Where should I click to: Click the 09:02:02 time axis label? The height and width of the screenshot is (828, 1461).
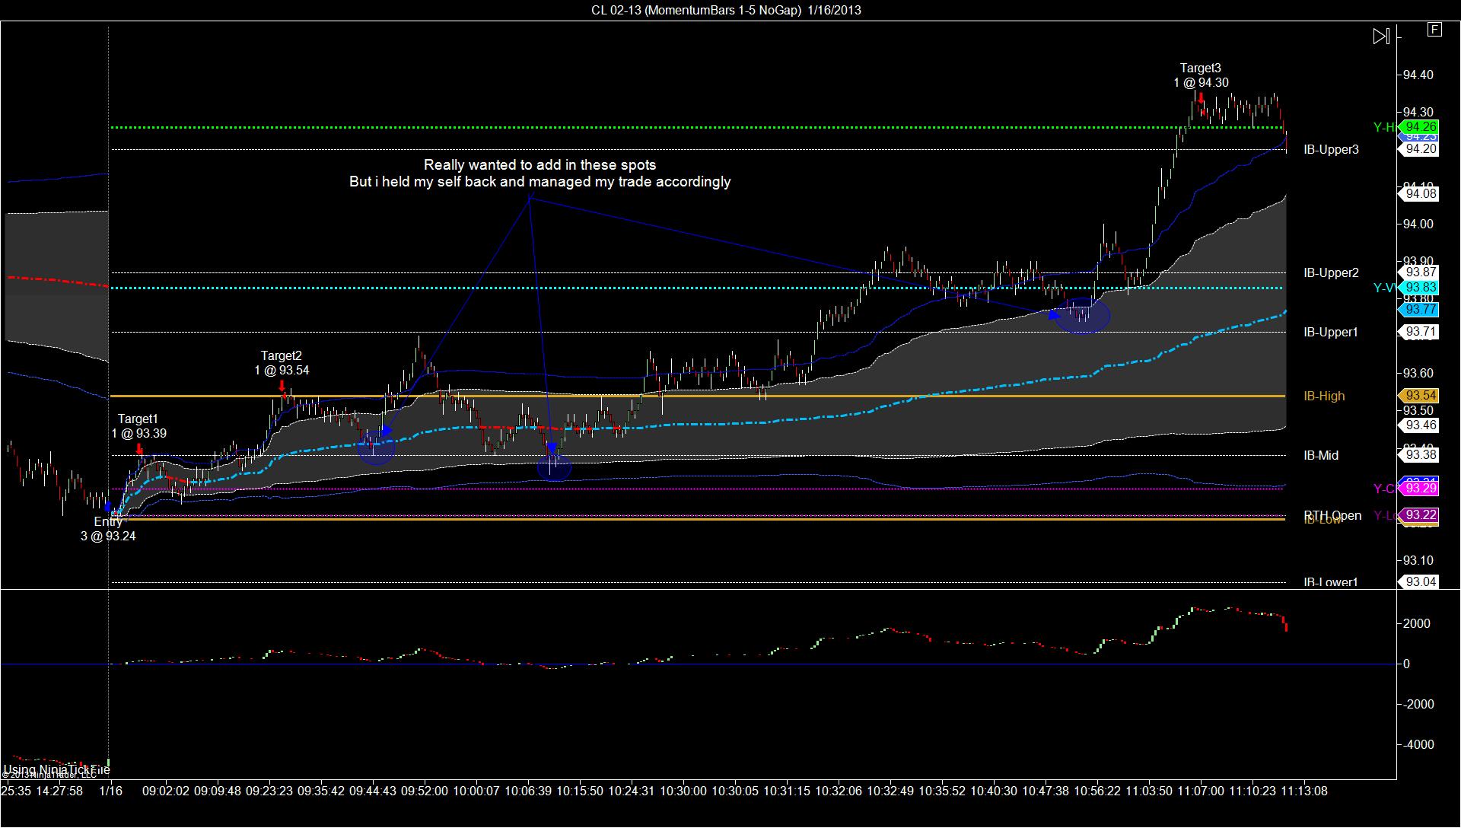[166, 791]
